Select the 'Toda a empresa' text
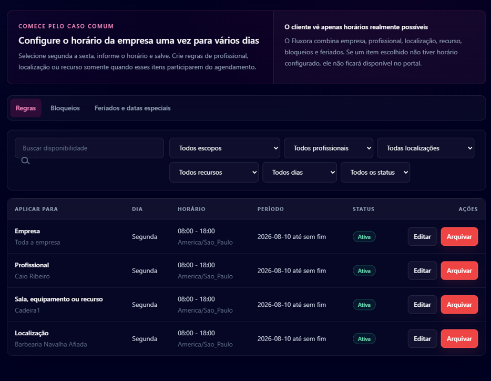 click(37, 243)
